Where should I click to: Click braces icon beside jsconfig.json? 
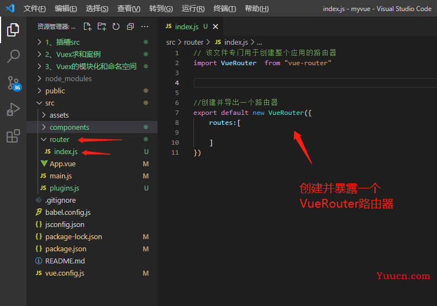point(39,224)
